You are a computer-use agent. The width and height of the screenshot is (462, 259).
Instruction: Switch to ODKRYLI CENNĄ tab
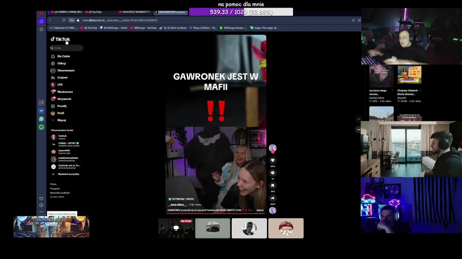click(67, 12)
